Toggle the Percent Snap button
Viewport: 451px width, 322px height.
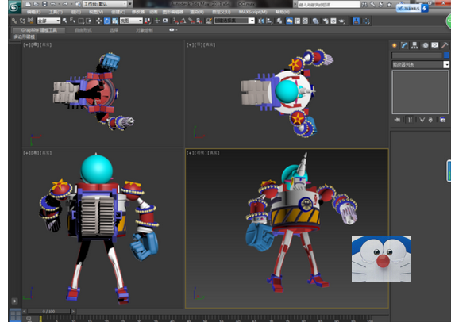pyautogui.click(x=191, y=21)
